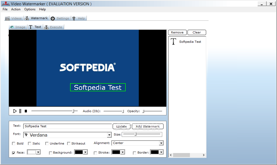Switch to the Videos tab

tap(14, 18)
